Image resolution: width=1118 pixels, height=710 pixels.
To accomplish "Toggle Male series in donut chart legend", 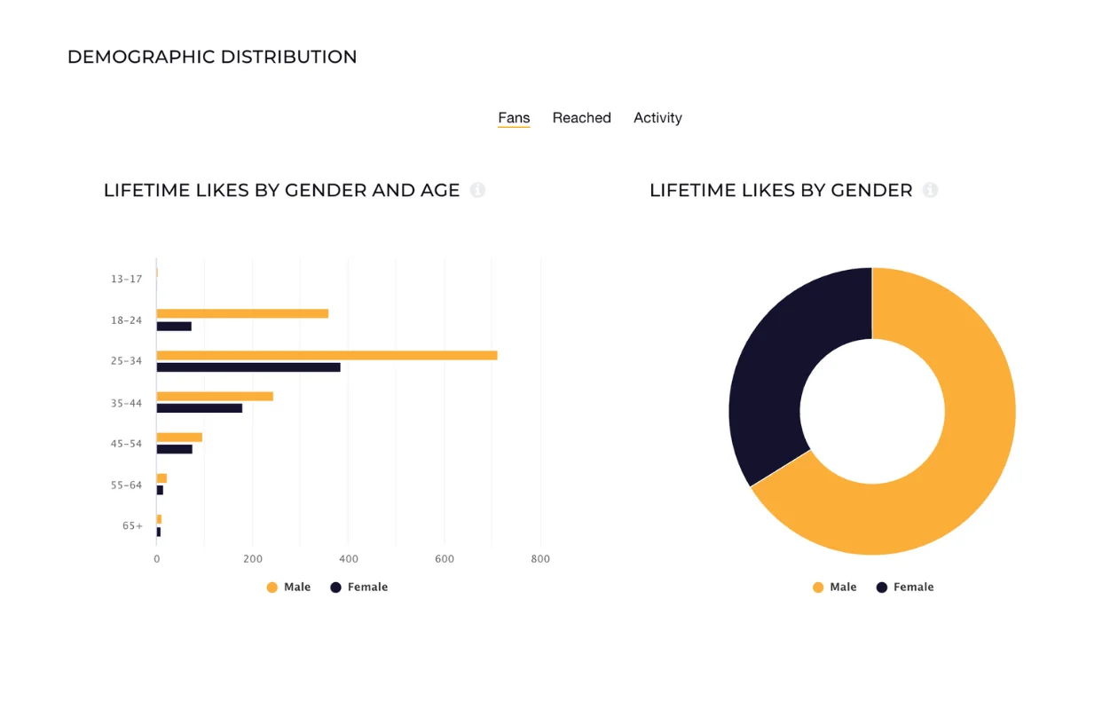I will [835, 588].
